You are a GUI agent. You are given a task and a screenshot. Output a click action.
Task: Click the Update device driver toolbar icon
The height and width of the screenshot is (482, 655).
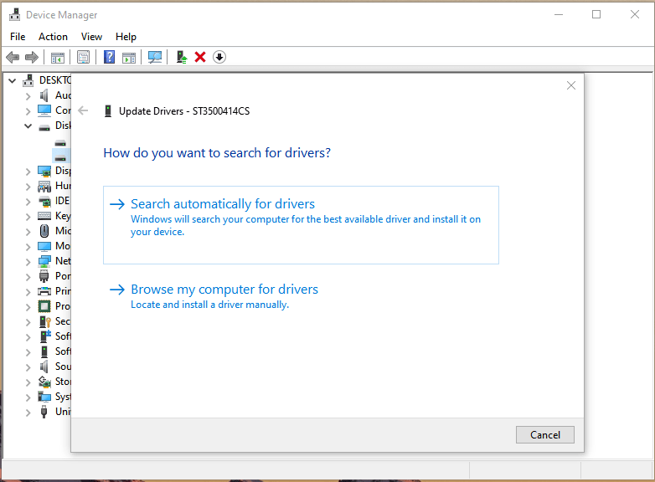tap(181, 57)
